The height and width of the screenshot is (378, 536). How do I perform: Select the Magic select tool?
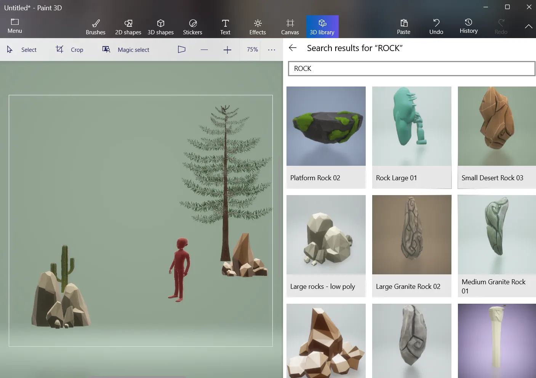[x=126, y=50]
